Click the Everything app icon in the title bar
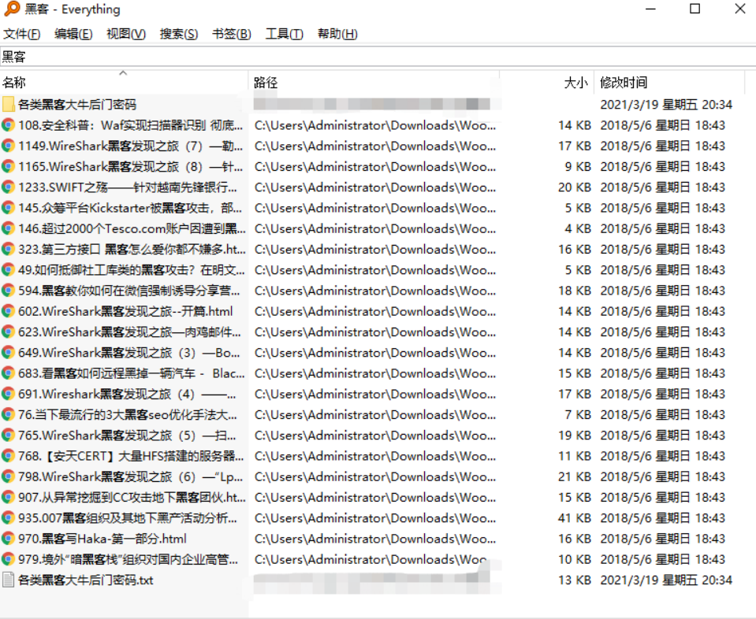Screen dimensions: 756x619 [10, 9]
